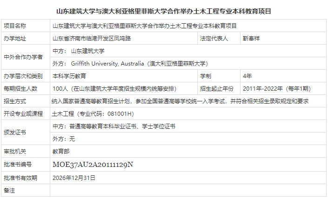Select the 颁发证书 label
Viewport: 329px width, 199px height.
(15, 133)
